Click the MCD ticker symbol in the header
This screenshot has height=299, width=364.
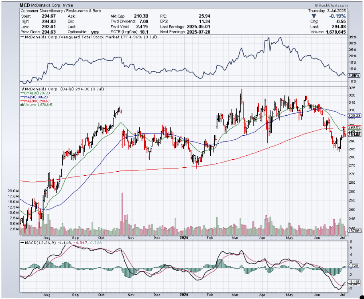tap(24, 5)
